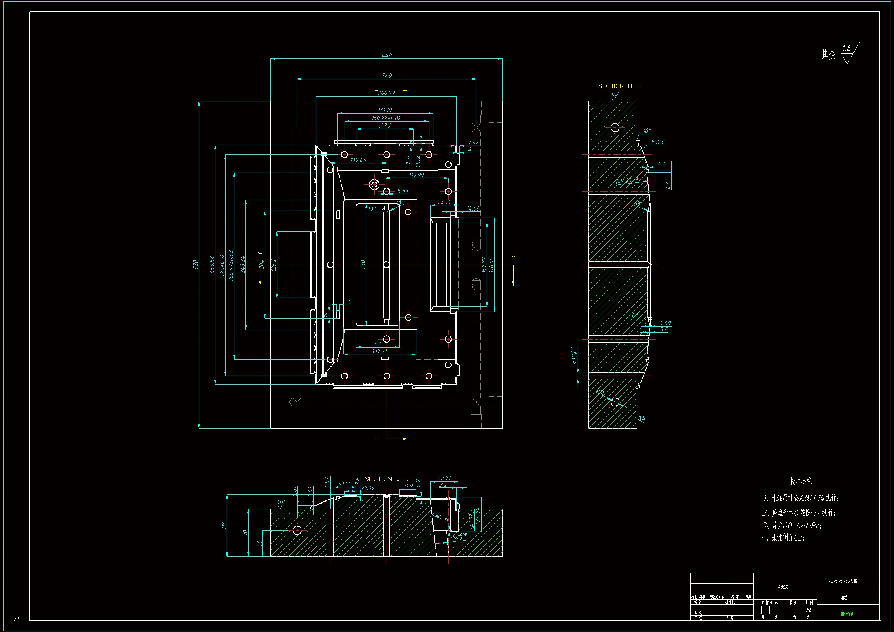
Task: Select the xxxxxxxxx学院 school name cell
Action: (x=842, y=582)
